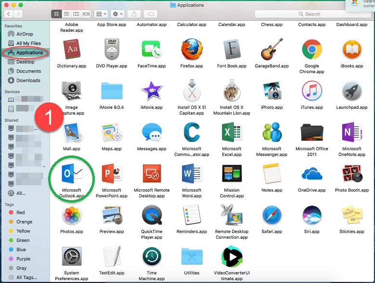Screen dimensions: 375x283
Task: Open the iMovie 9.0.4 folder
Action: click(x=112, y=91)
